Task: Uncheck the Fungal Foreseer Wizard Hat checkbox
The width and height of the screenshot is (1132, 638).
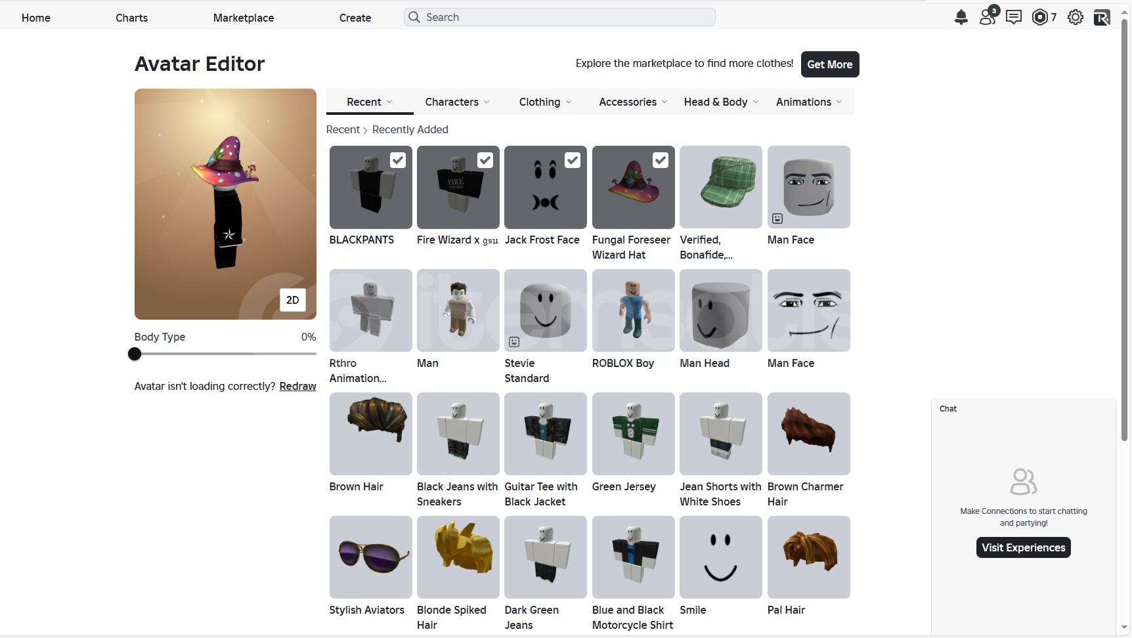Action: [x=661, y=160]
